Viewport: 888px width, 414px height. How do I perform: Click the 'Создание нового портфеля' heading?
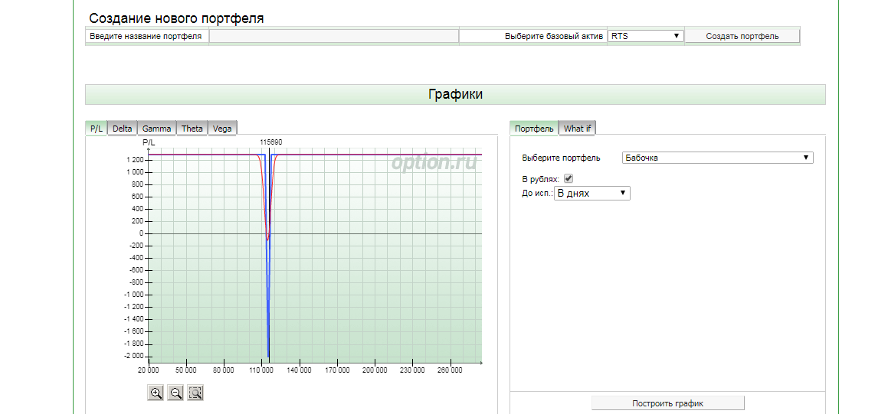pos(177,18)
